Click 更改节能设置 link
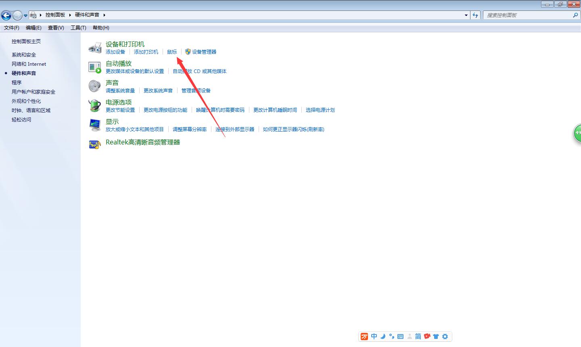Image resolution: width=581 pixels, height=347 pixels. [x=120, y=110]
